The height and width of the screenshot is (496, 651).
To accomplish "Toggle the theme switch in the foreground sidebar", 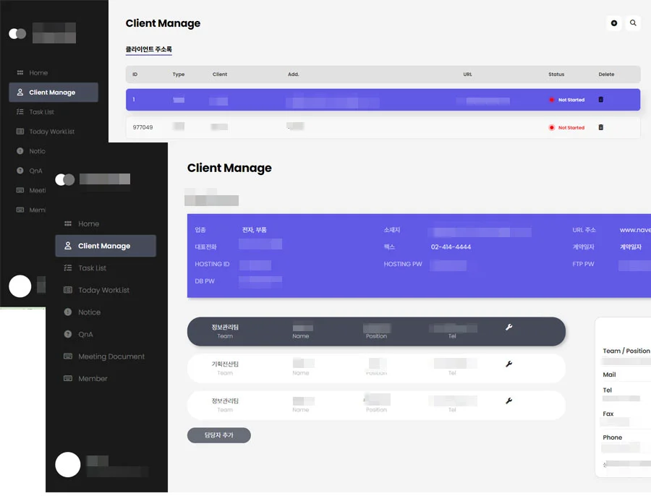I will pos(65,179).
